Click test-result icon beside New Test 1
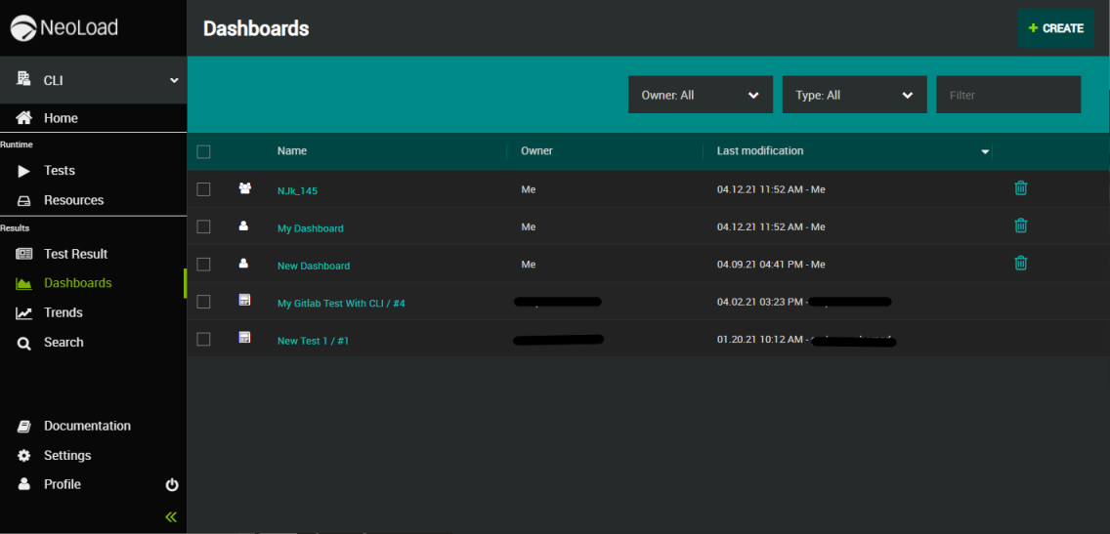 coord(245,338)
